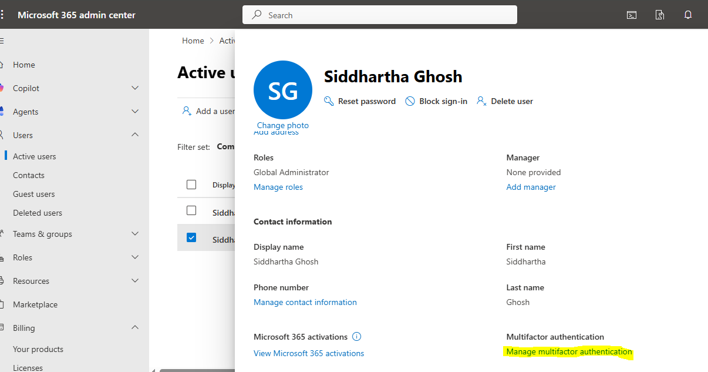Open Cloud Shell terminal icon in header
708x372 pixels.
pyautogui.click(x=632, y=15)
